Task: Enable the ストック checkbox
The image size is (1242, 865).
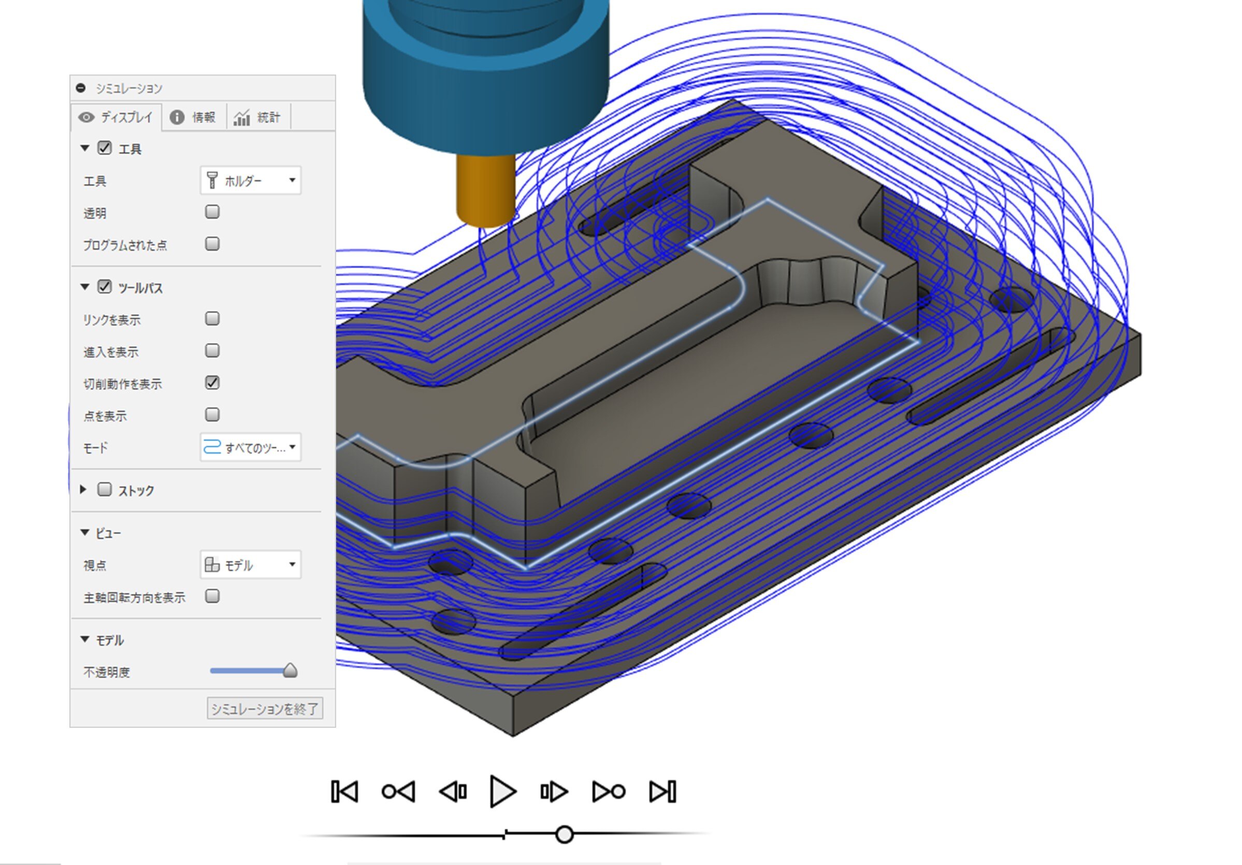Action: tap(105, 489)
